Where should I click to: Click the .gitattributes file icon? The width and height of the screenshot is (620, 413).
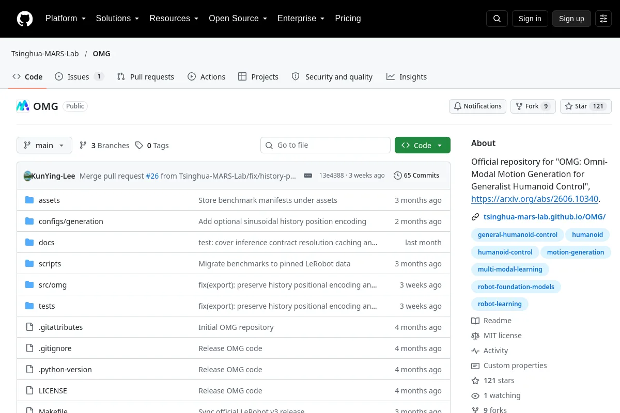point(29,327)
